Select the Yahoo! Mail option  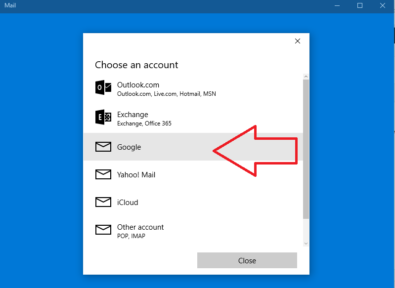(193, 174)
